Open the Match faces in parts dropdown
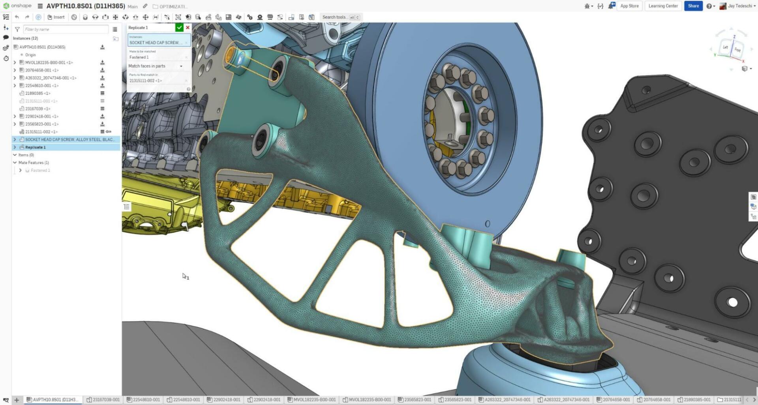This screenshot has height=405, width=758. click(182, 66)
